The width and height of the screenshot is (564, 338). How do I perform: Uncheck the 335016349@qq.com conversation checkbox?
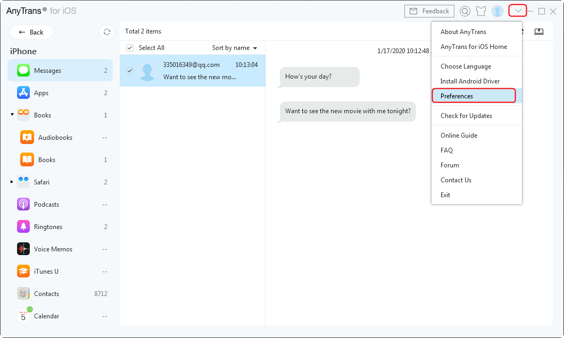point(130,71)
